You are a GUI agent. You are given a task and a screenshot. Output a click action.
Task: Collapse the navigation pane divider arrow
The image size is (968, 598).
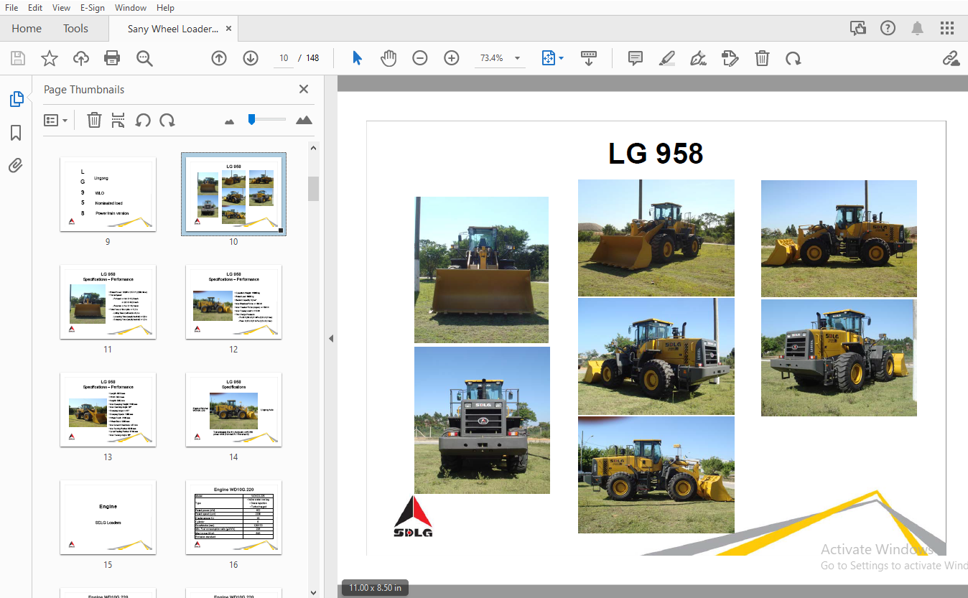click(x=331, y=338)
